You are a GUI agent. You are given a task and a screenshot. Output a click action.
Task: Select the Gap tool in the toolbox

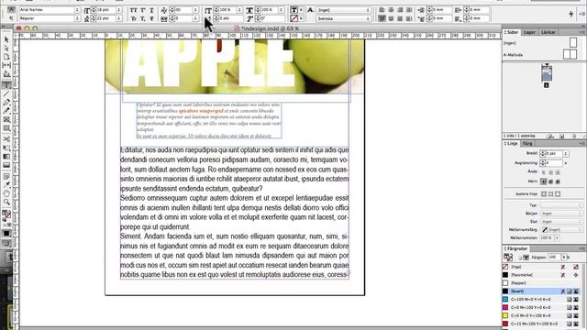tap(6, 65)
